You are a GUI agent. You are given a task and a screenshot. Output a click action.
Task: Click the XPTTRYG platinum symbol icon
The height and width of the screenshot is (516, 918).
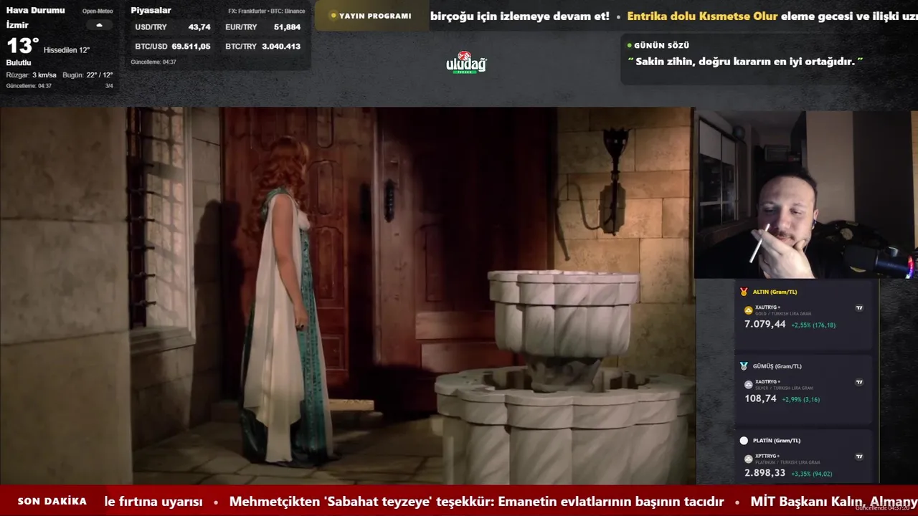(749, 459)
